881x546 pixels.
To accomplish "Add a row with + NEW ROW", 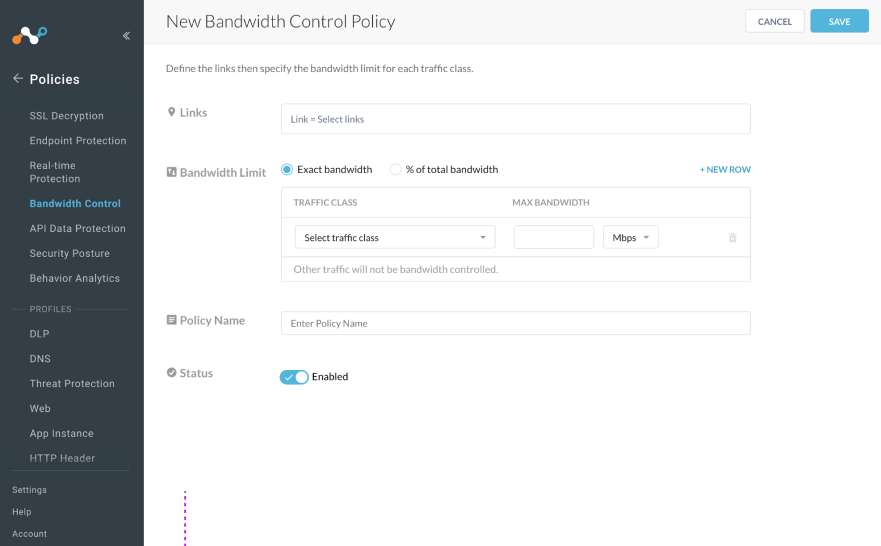I will 725,169.
